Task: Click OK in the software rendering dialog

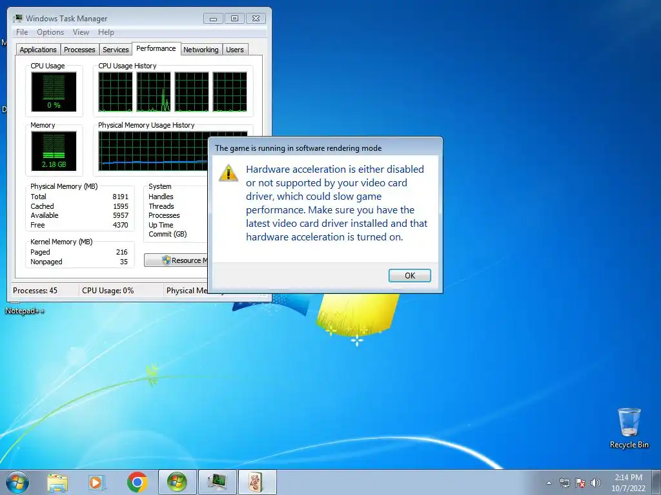Action: tap(409, 276)
